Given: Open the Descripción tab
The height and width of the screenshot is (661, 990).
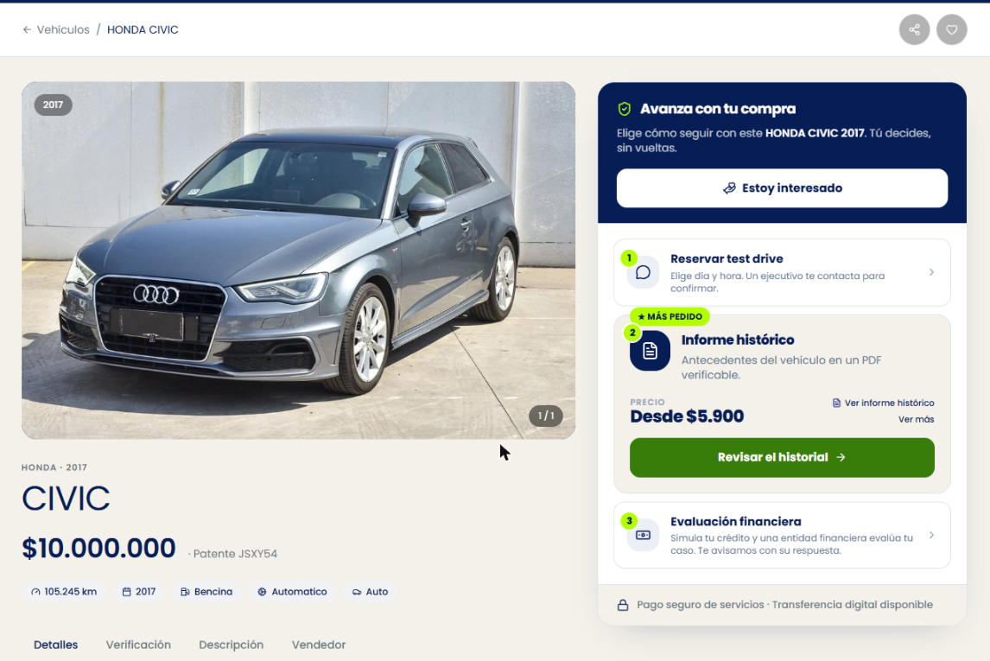Looking at the screenshot, I should (231, 645).
